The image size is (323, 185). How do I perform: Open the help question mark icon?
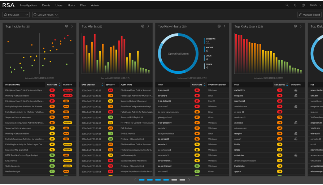303,5
